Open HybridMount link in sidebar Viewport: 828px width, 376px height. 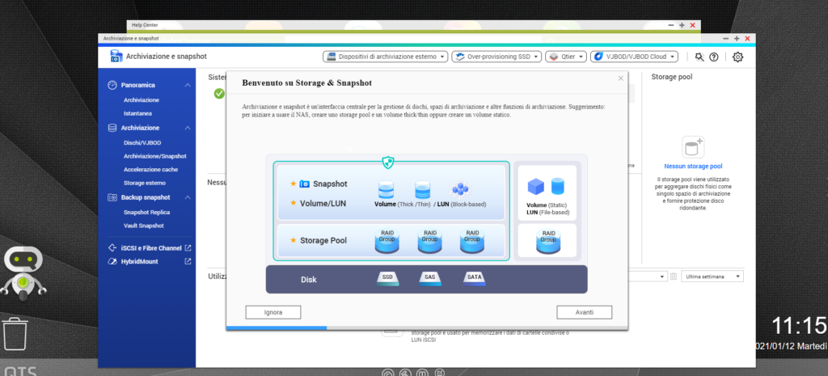click(139, 261)
